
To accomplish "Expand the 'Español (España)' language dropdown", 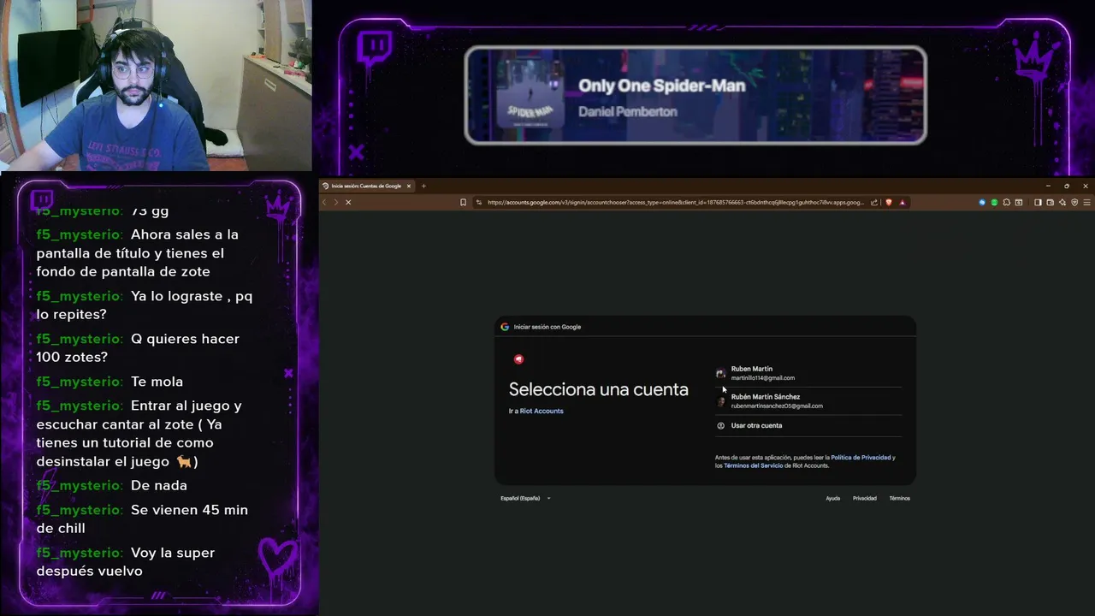I will tap(525, 499).
